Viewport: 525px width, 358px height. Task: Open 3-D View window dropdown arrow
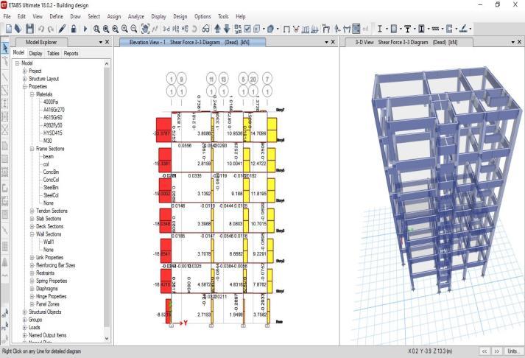click(x=513, y=42)
